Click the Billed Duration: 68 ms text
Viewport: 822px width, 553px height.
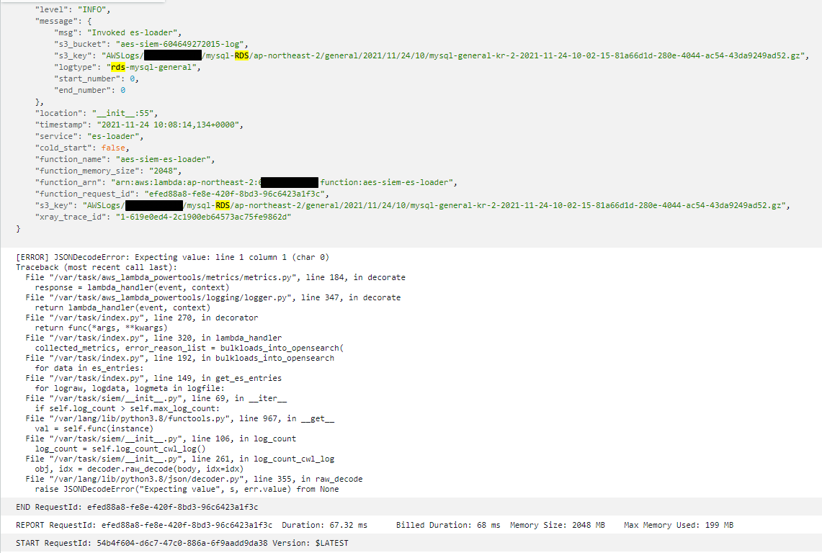click(448, 525)
